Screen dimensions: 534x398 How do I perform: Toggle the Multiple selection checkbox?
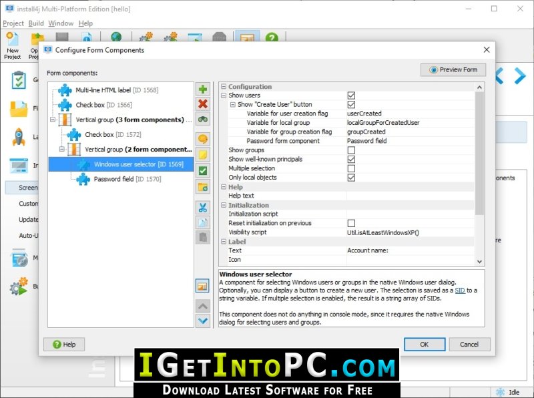[x=351, y=169]
